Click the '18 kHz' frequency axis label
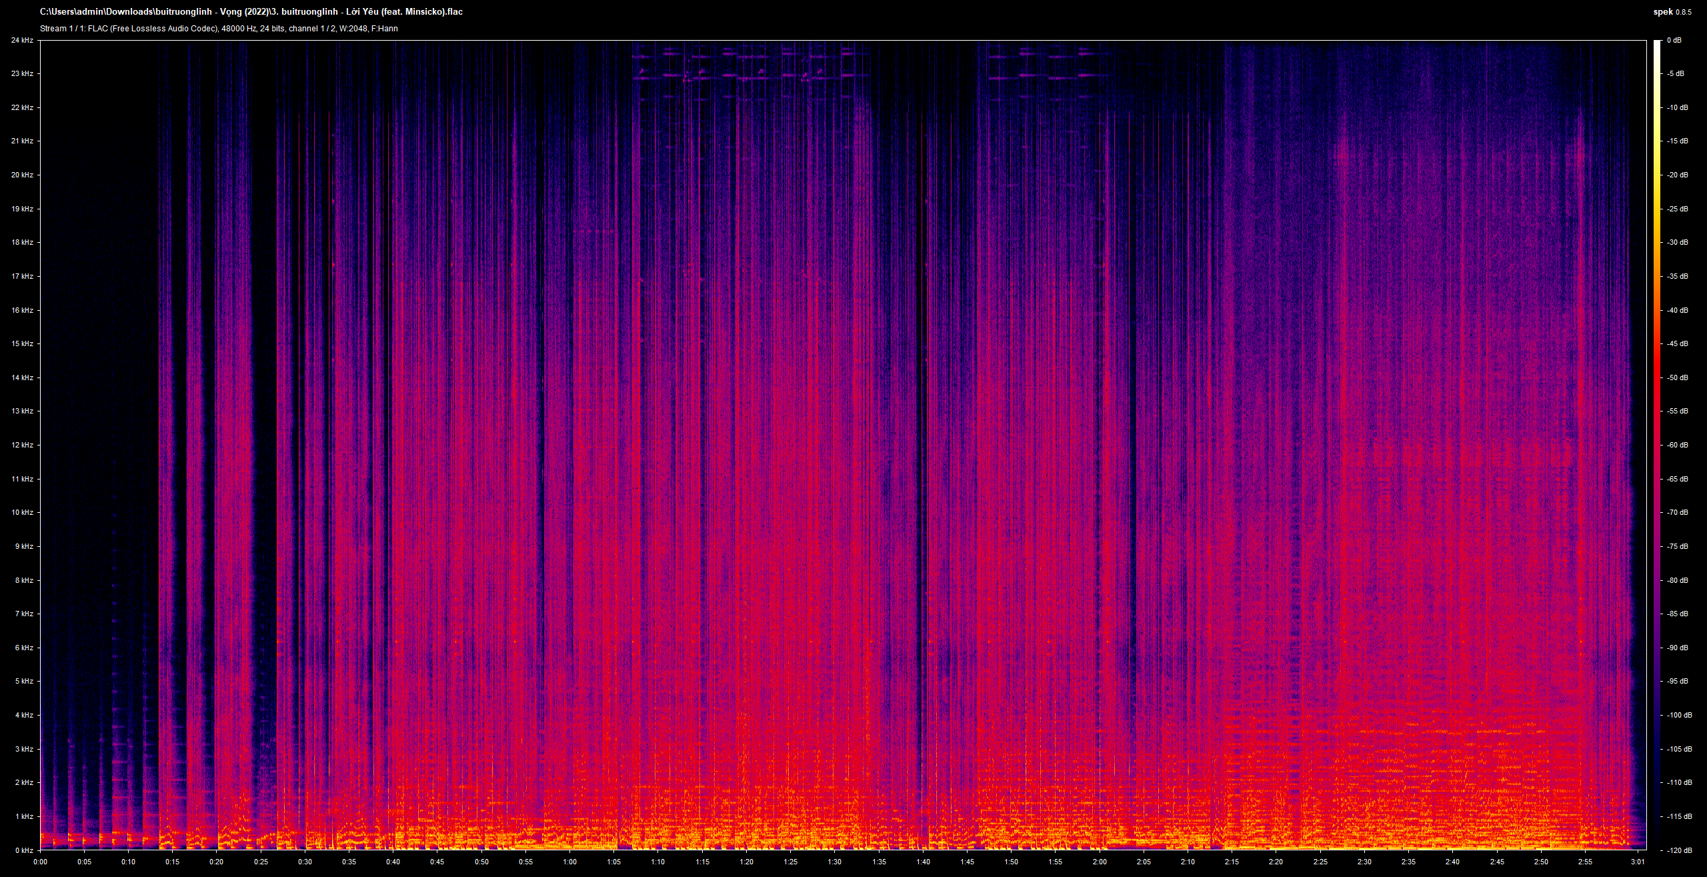Image resolution: width=1707 pixels, height=877 pixels. 22,243
